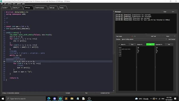Screen dimensions: 179x101
Task: Click the Windows taskbar search box
Action: (25, 98)
